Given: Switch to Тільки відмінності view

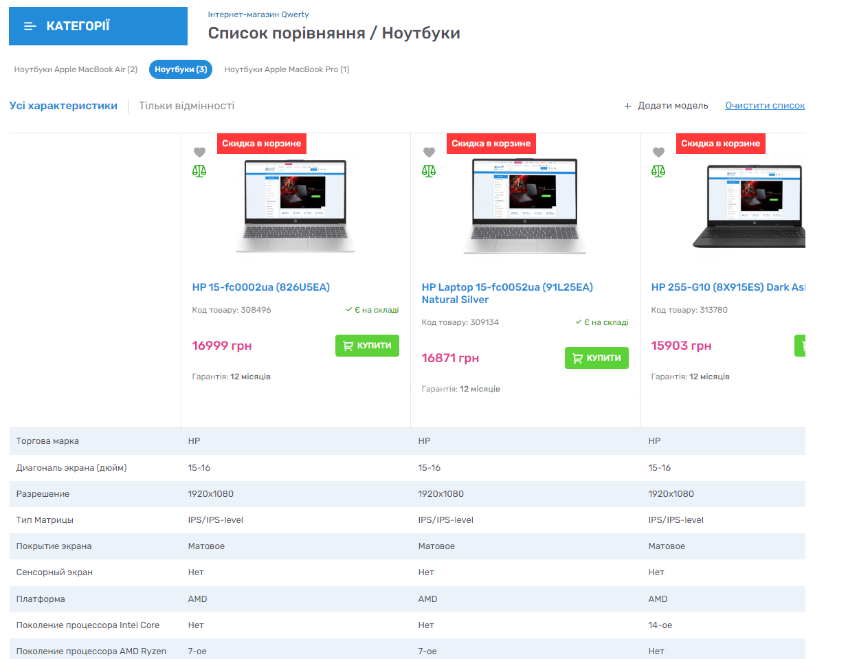Looking at the screenshot, I should (x=186, y=106).
